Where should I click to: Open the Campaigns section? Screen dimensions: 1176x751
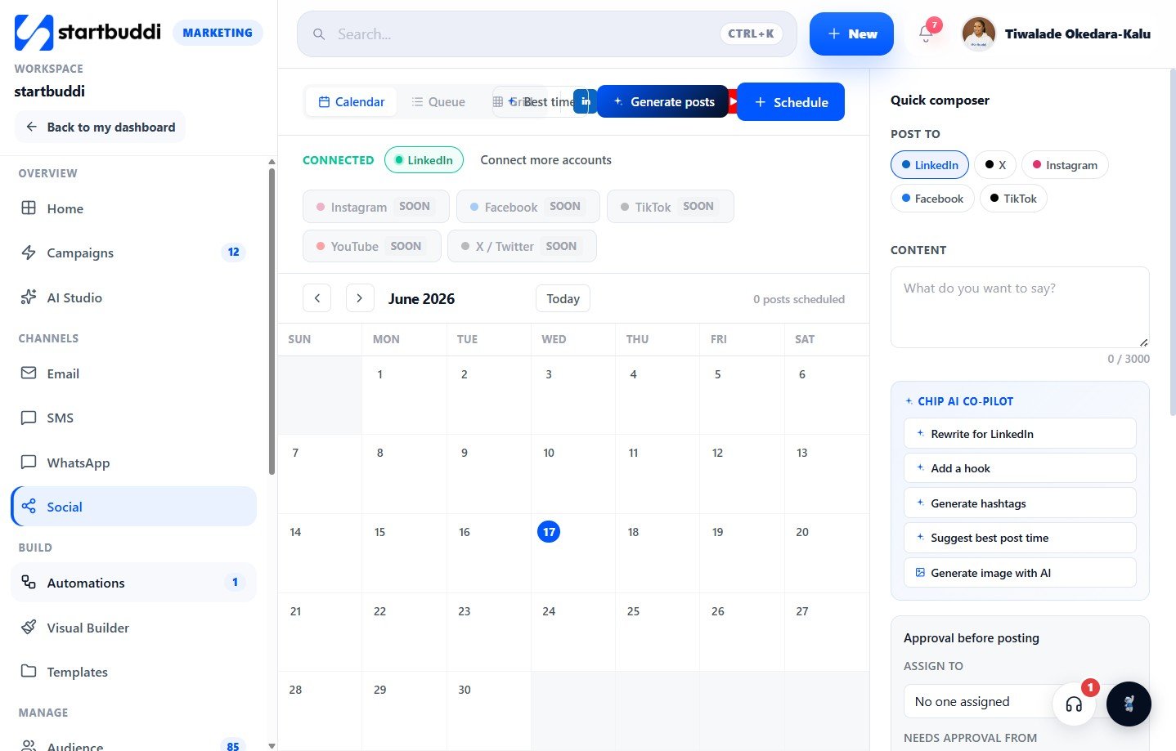tap(133, 253)
